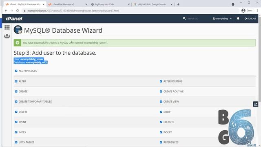Click the LOGOUT link
The image size is (261, 147).
pyautogui.click(x=250, y=18)
